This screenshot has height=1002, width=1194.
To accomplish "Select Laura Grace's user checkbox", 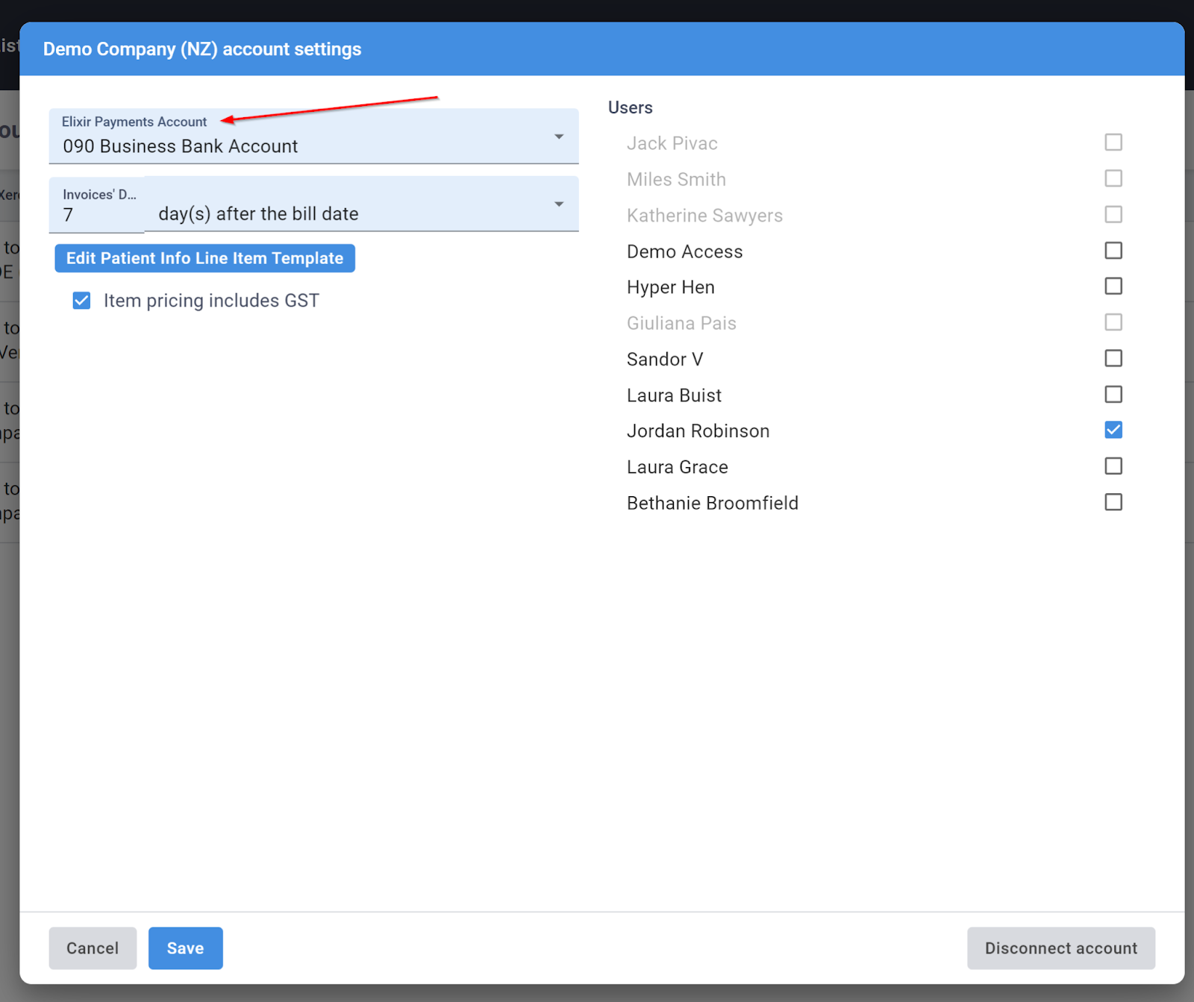I will pyautogui.click(x=1113, y=466).
